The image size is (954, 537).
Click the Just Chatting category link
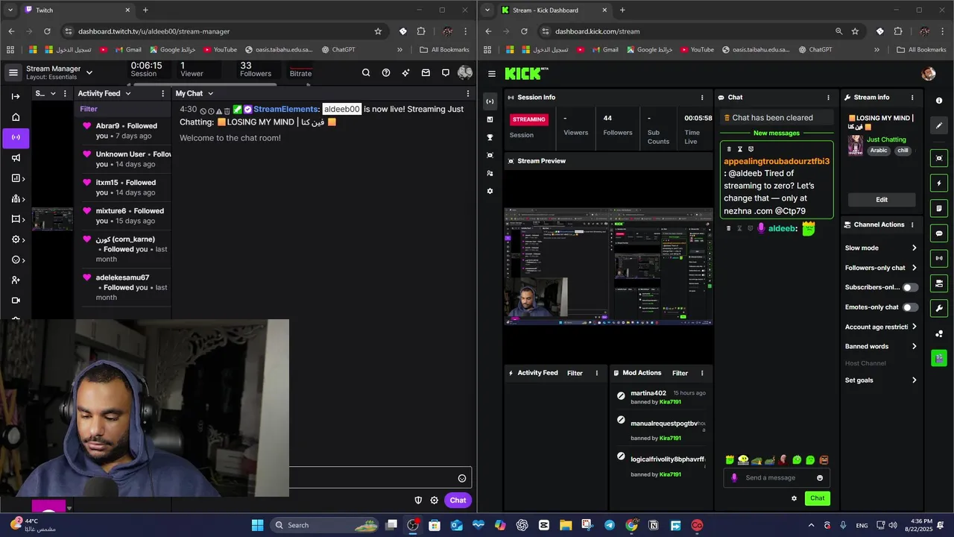point(886,139)
